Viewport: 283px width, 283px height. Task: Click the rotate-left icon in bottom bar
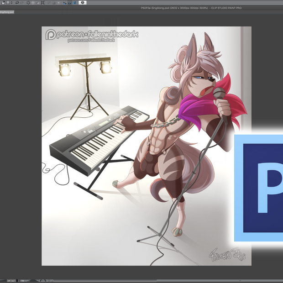point(41,281)
